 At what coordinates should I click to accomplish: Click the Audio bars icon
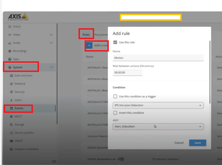[x=10, y=43]
